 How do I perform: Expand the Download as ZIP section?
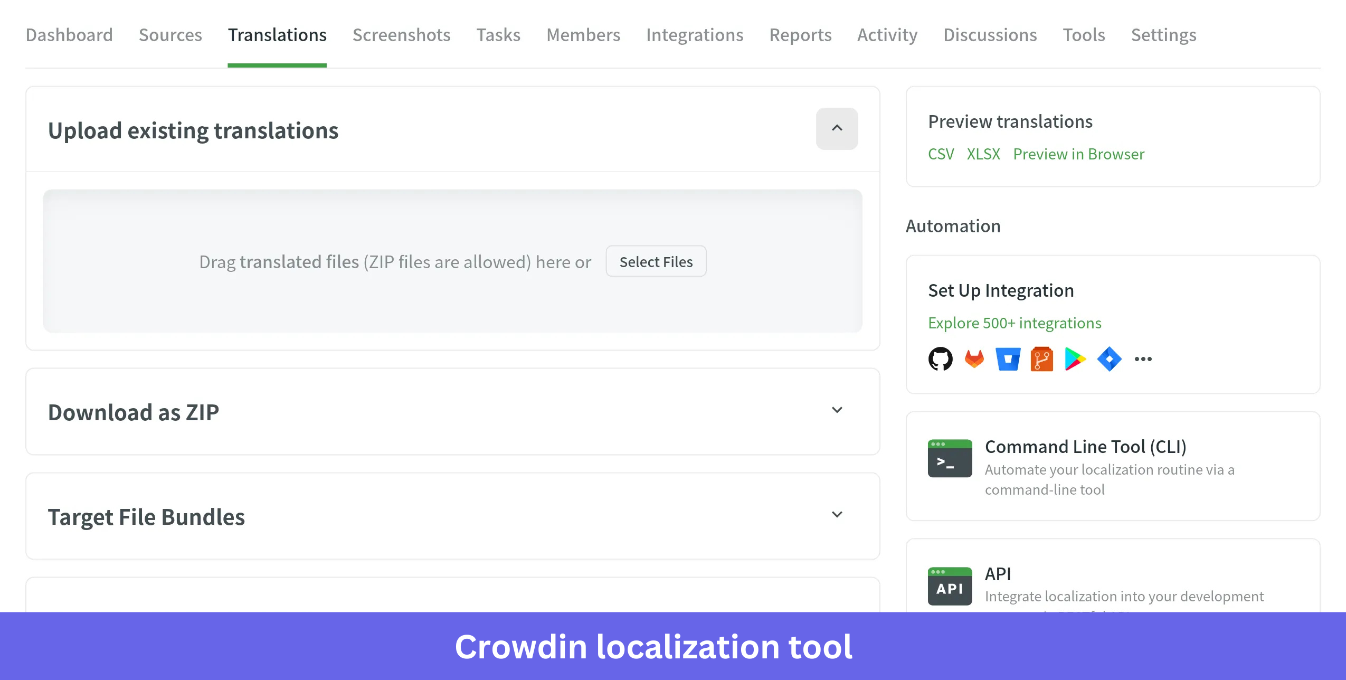[x=837, y=410]
